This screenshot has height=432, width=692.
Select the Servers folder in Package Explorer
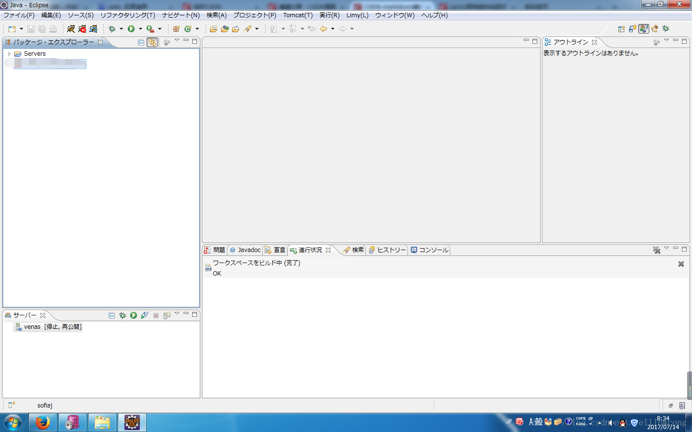tap(30, 54)
